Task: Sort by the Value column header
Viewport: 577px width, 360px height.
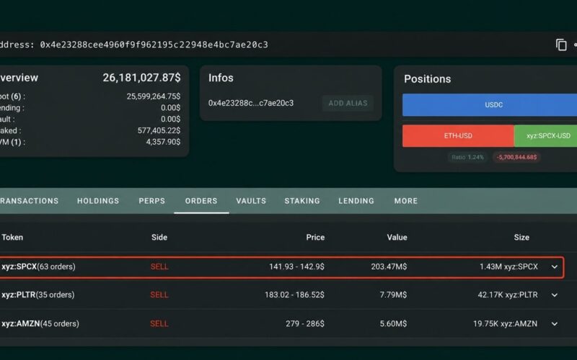Action: coord(397,238)
